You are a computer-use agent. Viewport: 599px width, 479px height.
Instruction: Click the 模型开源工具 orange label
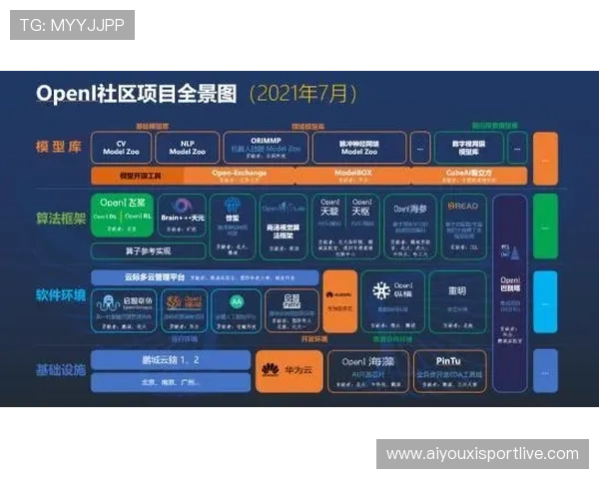[x=140, y=176]
